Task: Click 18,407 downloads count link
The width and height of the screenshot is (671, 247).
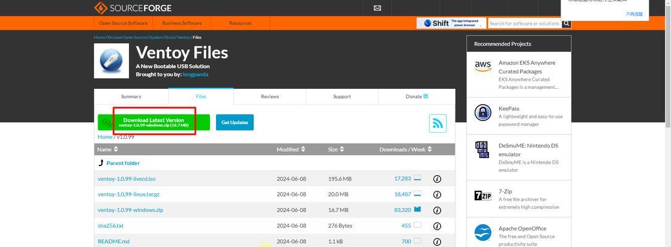Action: (x=402, y=195)
